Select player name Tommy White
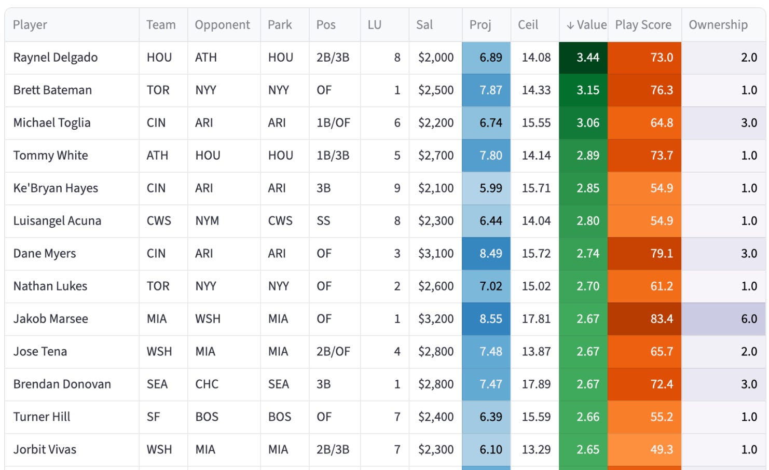Screen dimensions: 769x470 [x=50, y=156]
